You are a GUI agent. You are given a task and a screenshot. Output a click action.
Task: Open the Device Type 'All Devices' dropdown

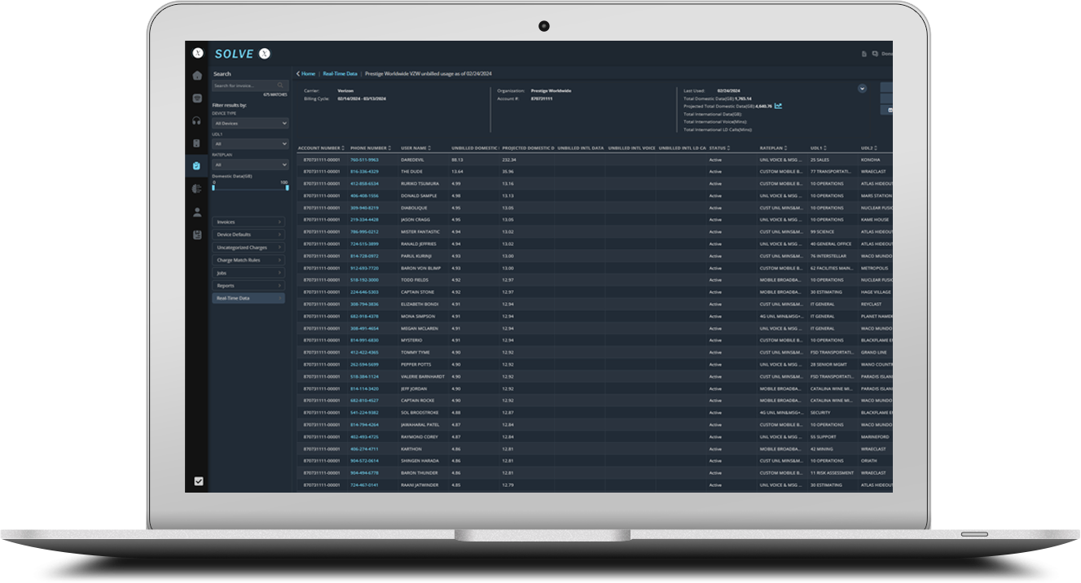point(249,124)
